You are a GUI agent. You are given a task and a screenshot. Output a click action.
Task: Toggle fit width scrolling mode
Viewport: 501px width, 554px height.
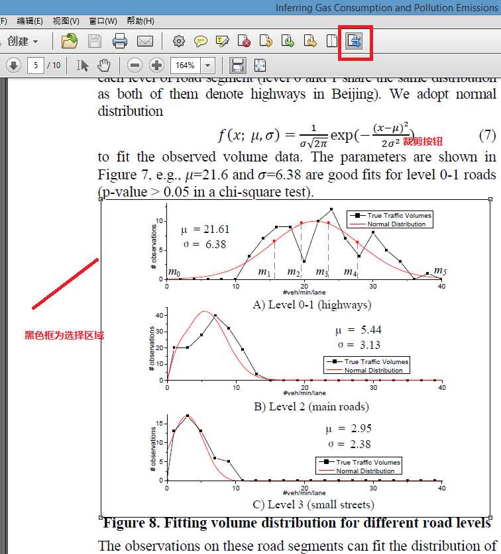pos(237,66)
